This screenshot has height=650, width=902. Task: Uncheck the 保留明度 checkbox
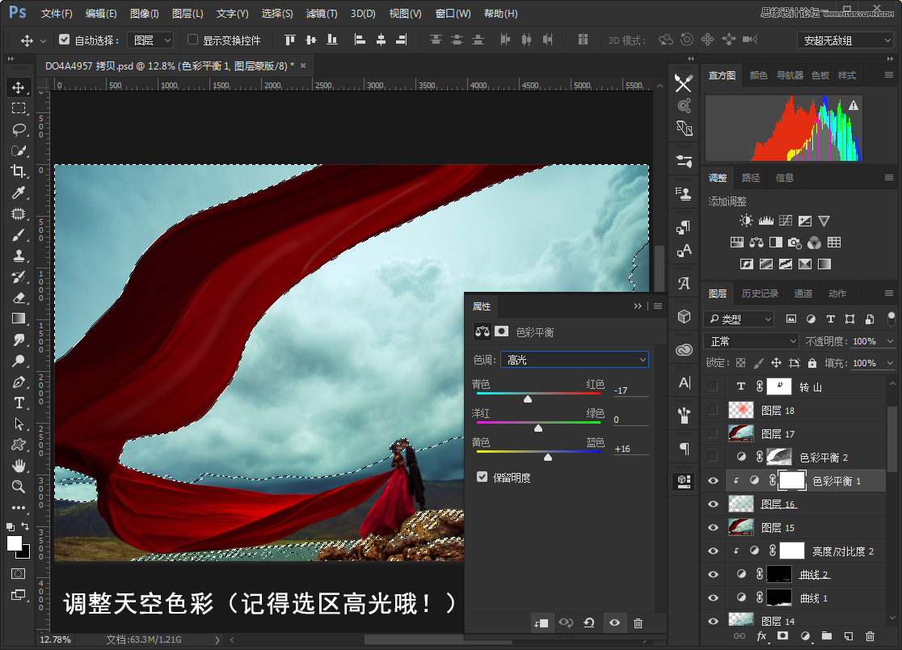482,477
